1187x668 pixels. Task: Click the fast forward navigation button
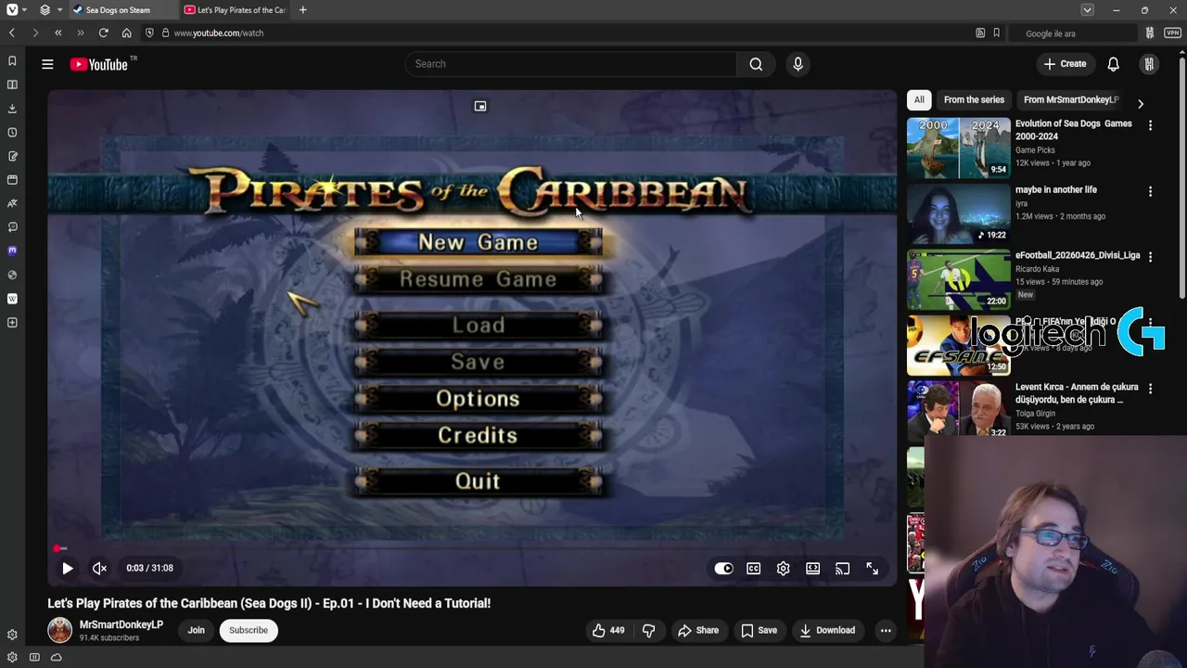[x=80, y=32]
